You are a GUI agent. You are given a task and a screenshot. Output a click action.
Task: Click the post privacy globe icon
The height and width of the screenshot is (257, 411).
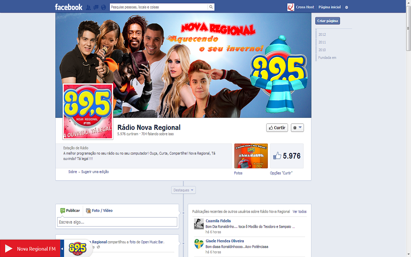tap(98, 247)
